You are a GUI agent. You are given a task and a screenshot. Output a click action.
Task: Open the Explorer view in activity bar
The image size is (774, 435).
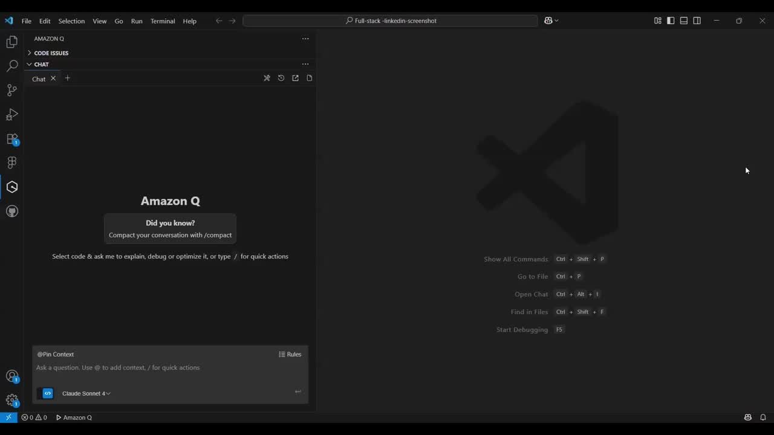[x=12, y=42]
